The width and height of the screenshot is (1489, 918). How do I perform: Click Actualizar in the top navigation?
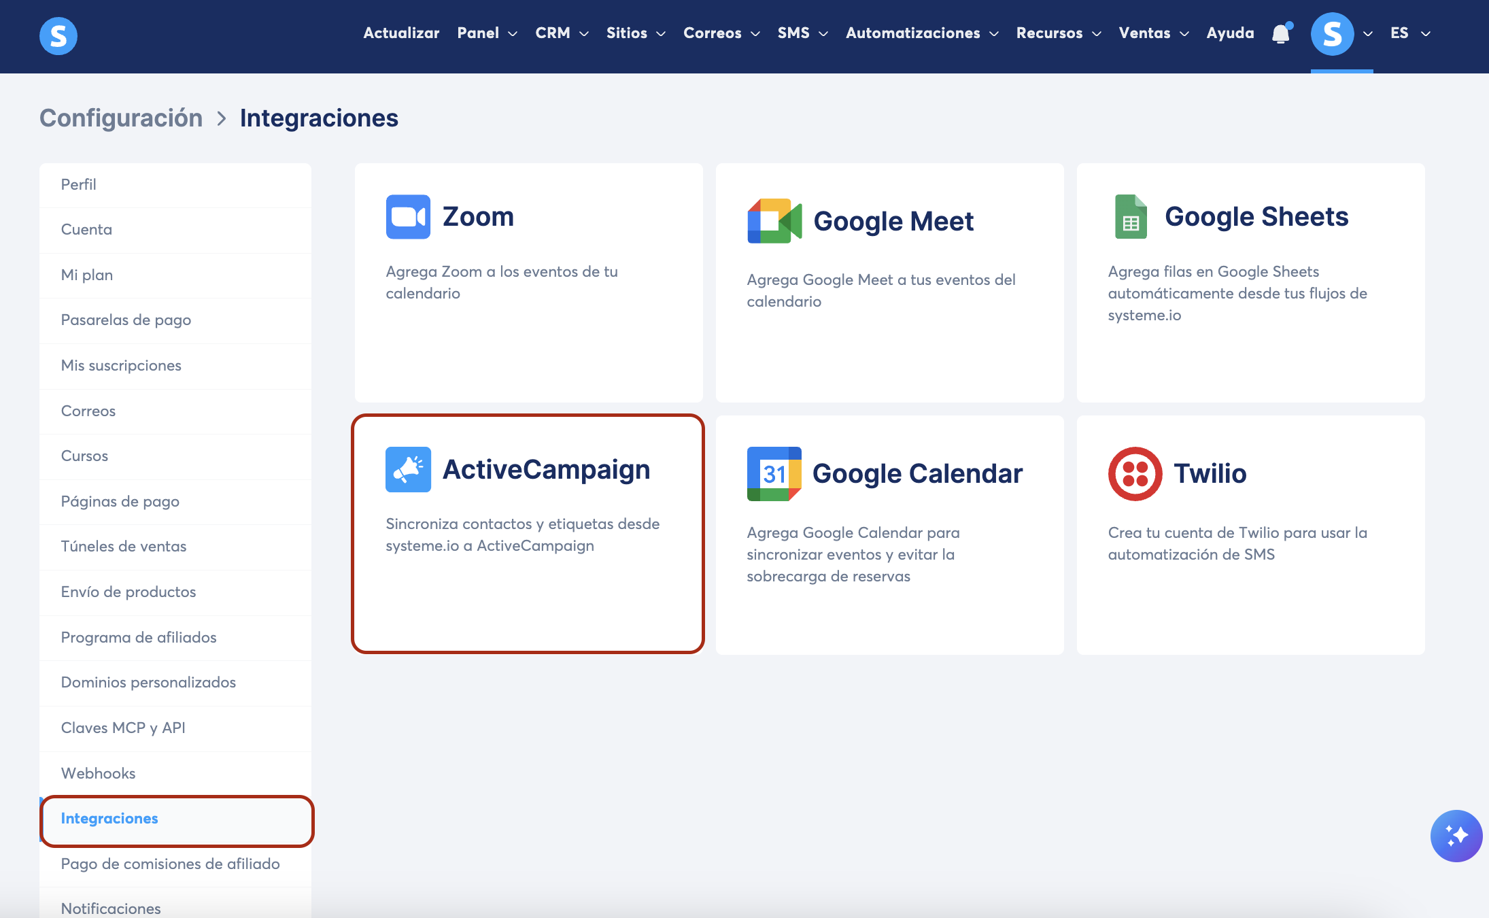pyautogui.click(x=401, y=33)
